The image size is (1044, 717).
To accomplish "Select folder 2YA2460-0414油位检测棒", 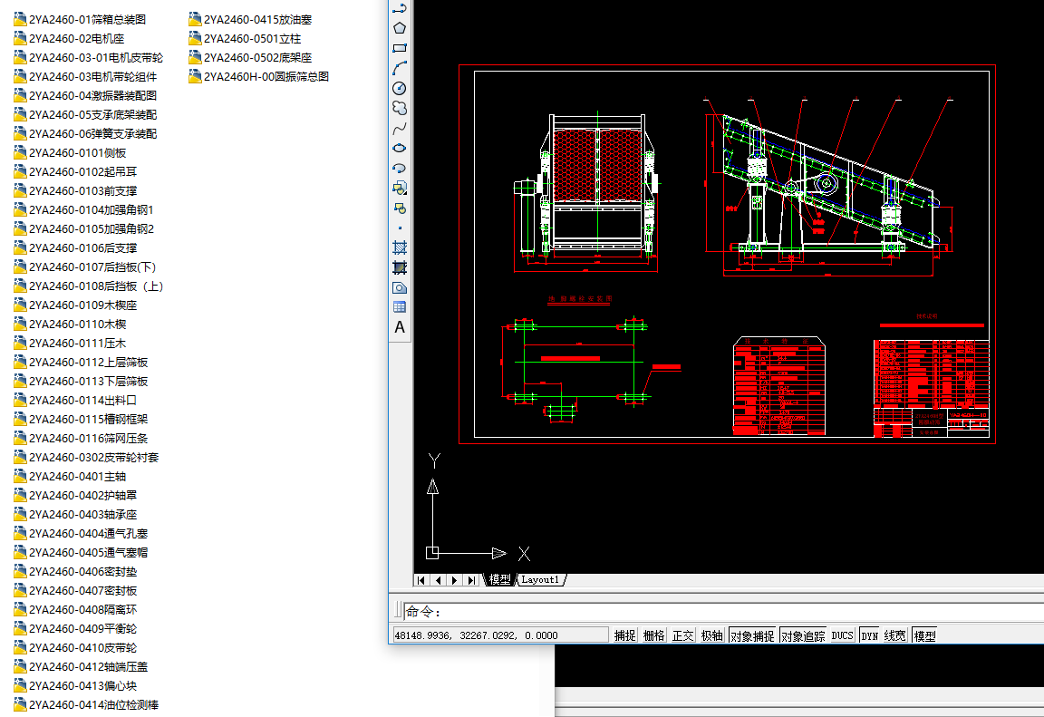I will click(87, 705).
